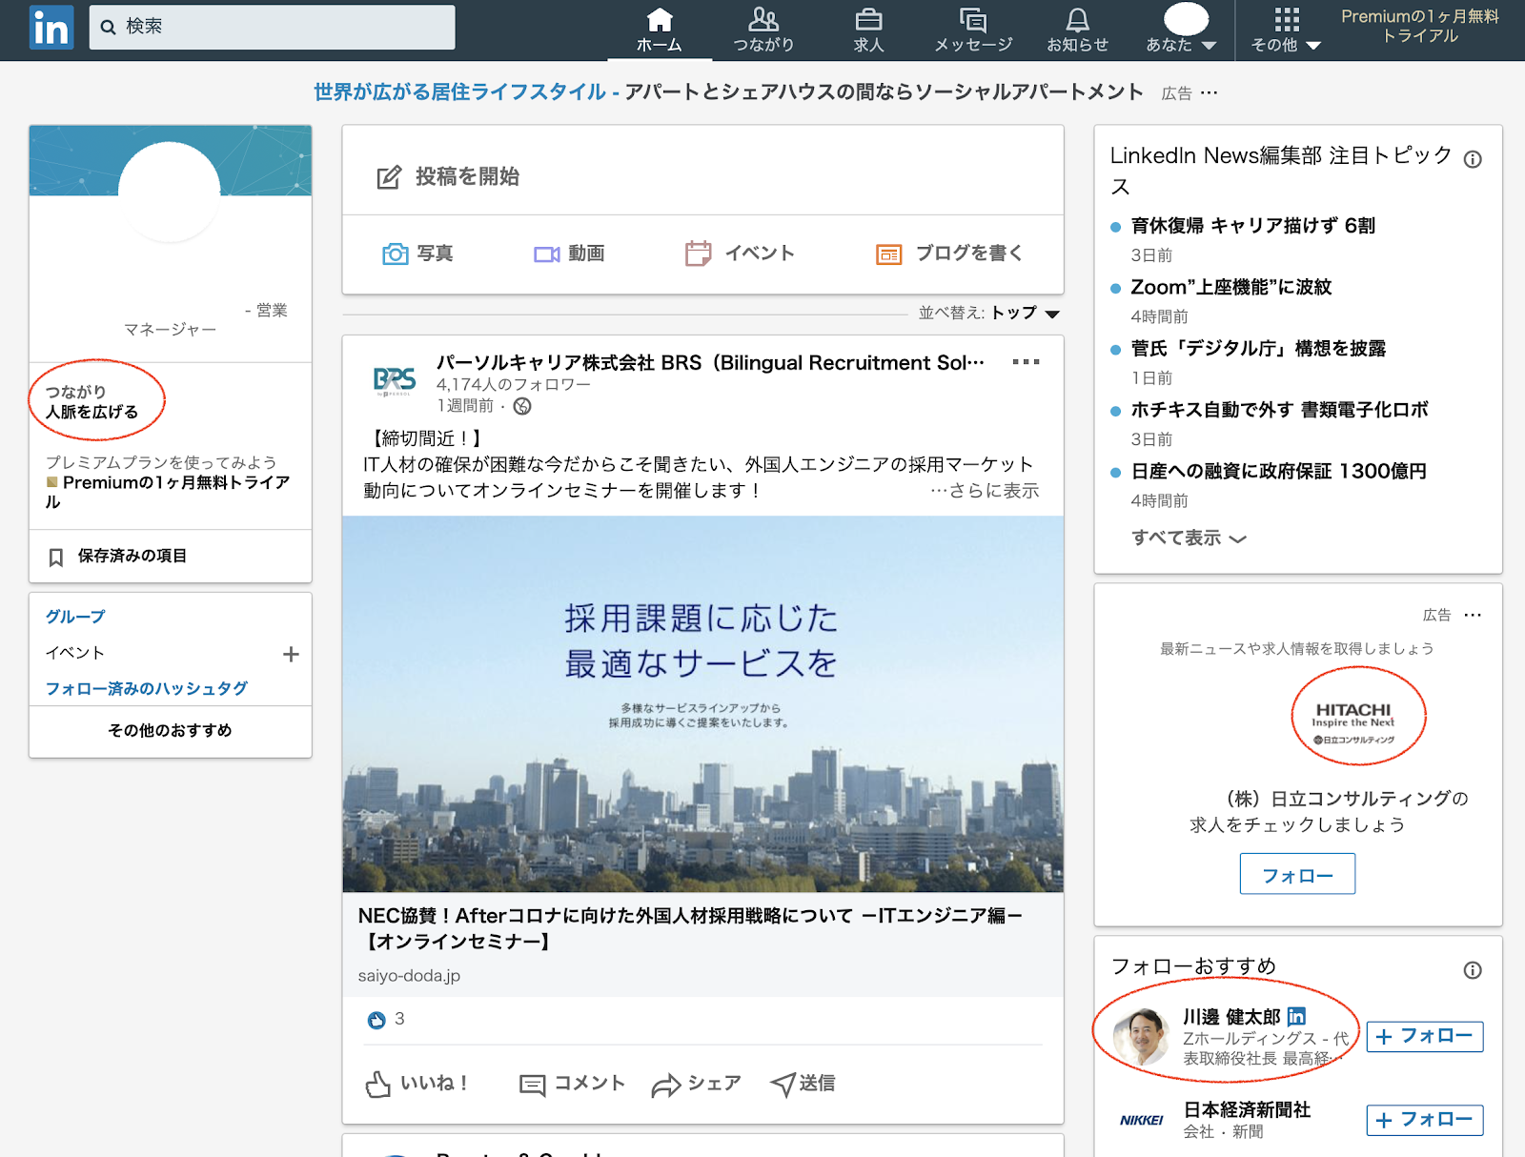Open options menu for the top banner ad
This screenshot has height=1157, width=1525.
1209,92
